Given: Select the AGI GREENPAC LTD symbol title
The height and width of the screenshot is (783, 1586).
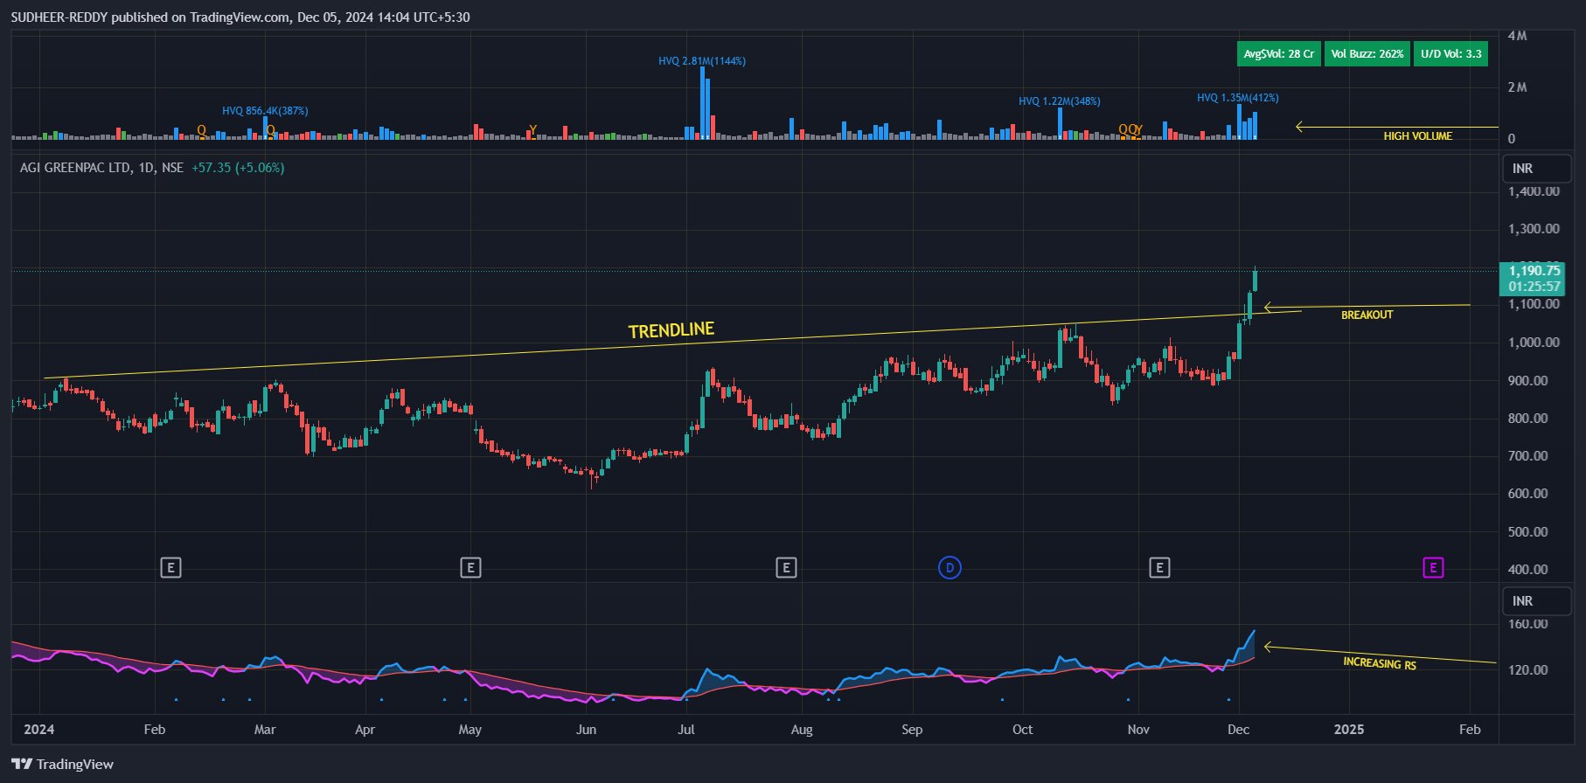Looking at the screenshot, I should [x=75, y=168].
